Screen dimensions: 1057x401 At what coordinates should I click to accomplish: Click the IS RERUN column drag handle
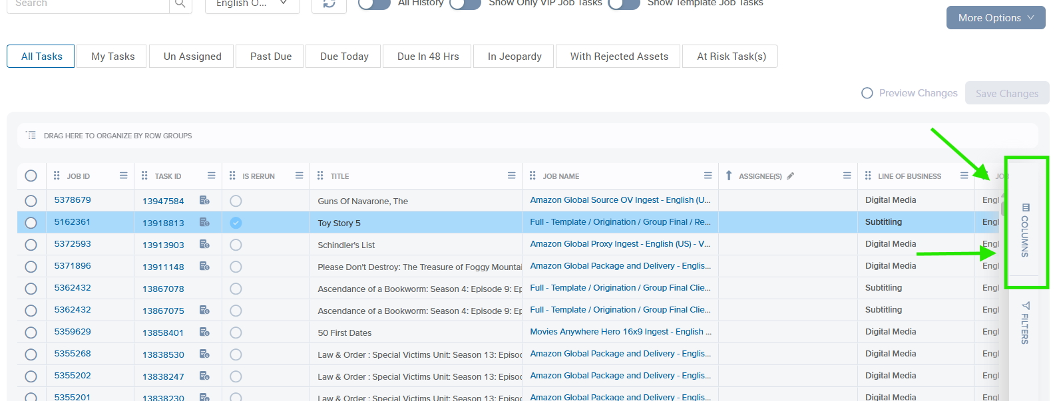232,176
